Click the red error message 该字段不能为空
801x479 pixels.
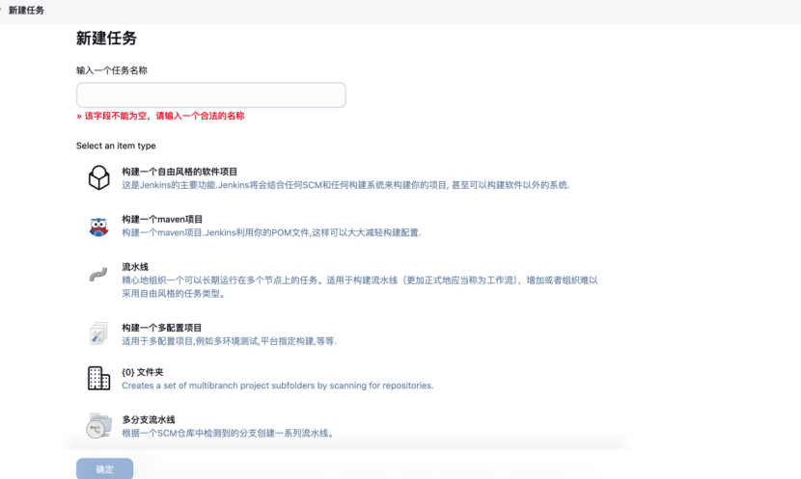(160, 116)
